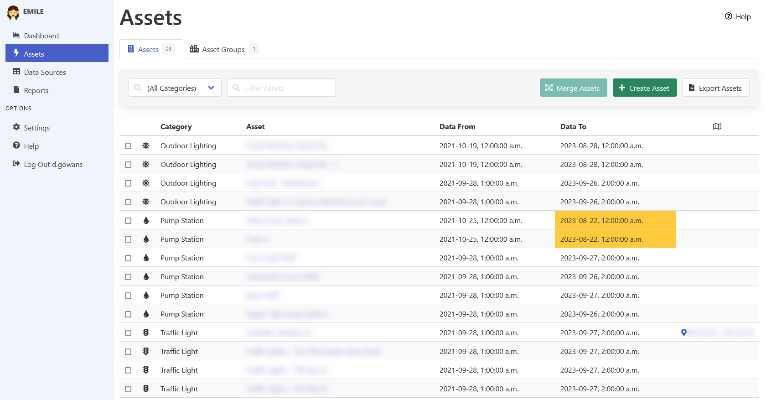Check the first Traffic Light row checkbox
This screenshot has width=766, height=400.
point(128,333)
